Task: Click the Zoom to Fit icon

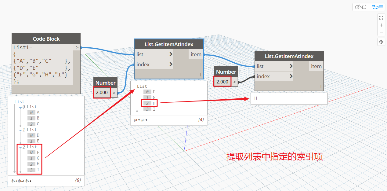Action: 381,18
